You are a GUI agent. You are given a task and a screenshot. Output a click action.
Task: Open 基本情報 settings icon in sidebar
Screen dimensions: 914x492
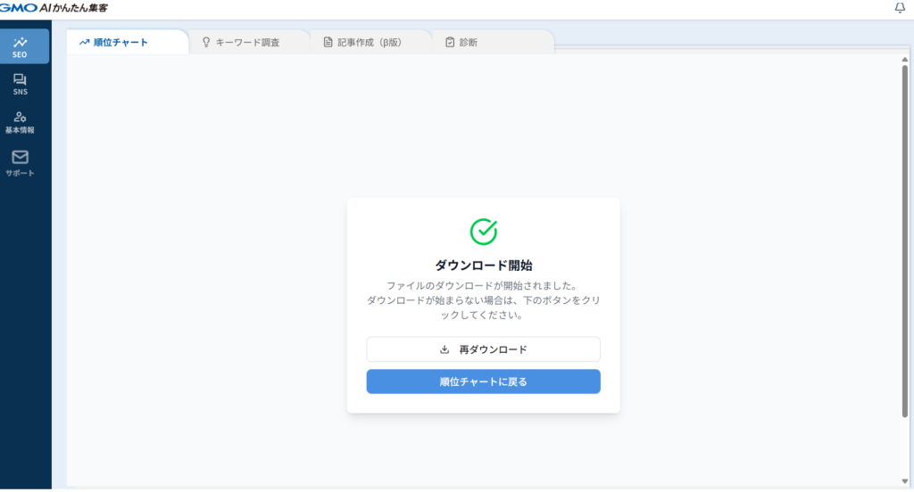(x=20, y=118)
